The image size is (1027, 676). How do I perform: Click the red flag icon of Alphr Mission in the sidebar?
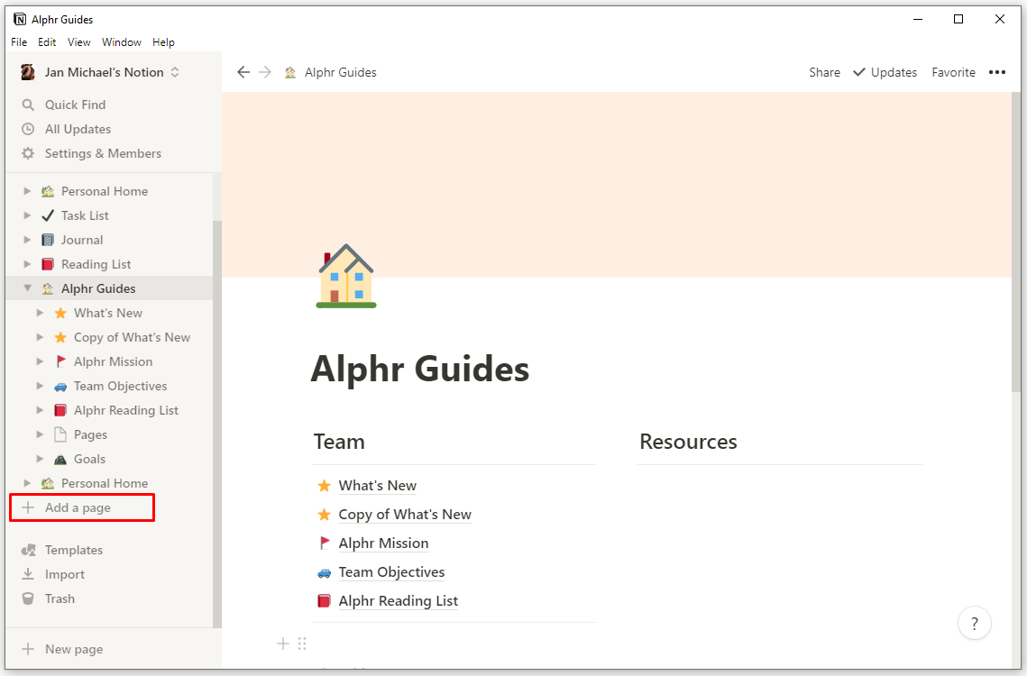click(60, 361)
